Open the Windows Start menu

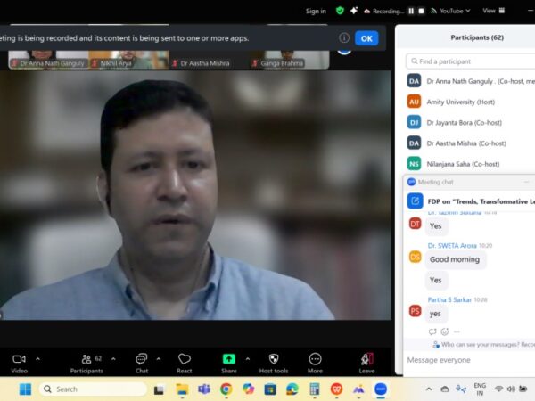[x=25, y=389]
